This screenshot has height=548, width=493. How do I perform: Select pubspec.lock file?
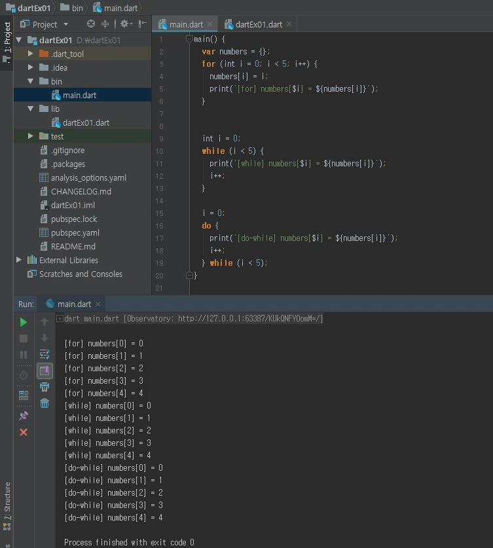82,219
